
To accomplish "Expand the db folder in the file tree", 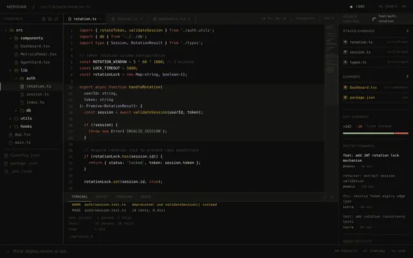I will point(16,110).
